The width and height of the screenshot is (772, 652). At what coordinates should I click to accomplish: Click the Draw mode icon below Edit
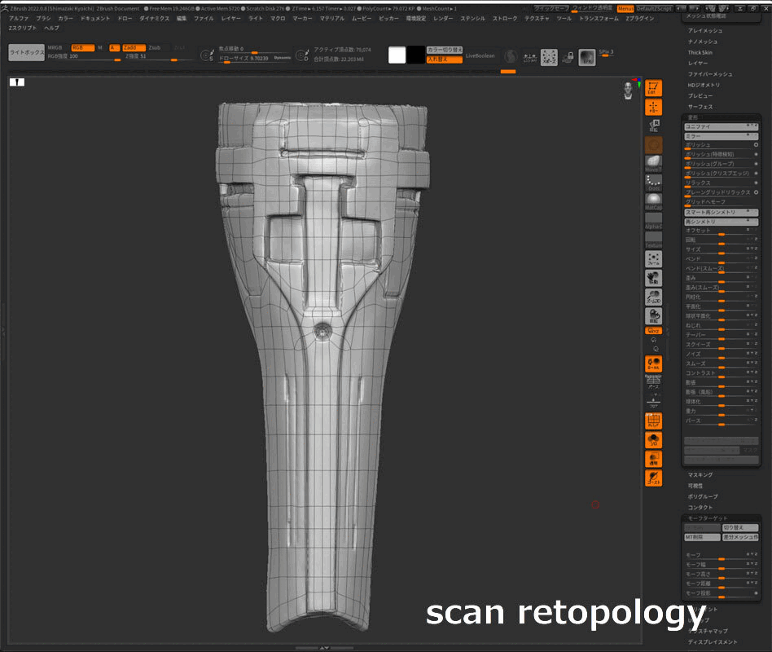tap(653, 107)
